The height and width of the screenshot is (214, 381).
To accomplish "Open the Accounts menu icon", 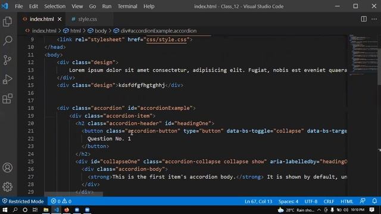I will pyautogui.click(x=7, y=168).
